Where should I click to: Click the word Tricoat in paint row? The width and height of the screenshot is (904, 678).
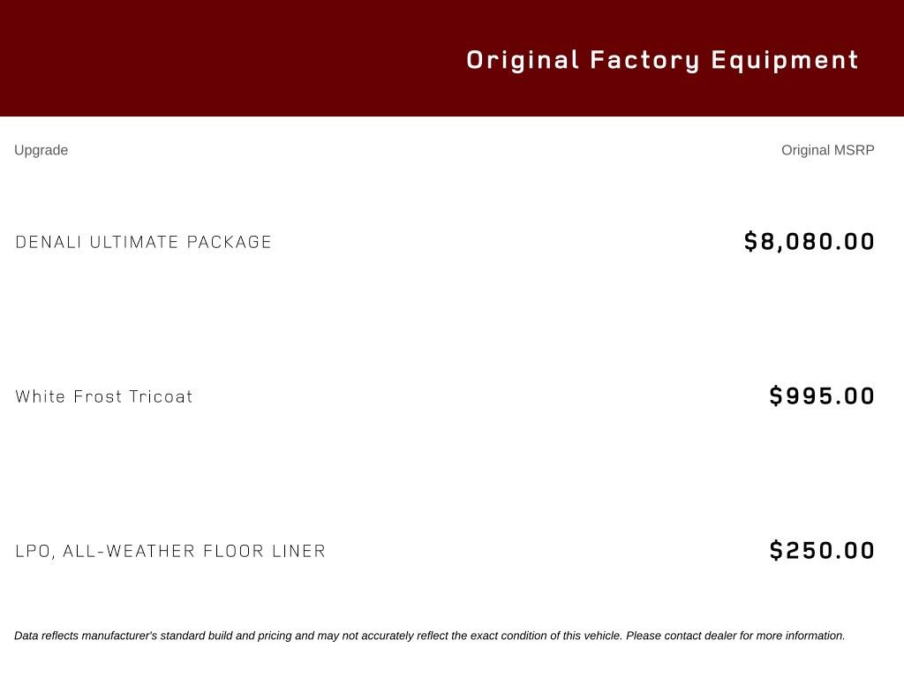[161, 396]
